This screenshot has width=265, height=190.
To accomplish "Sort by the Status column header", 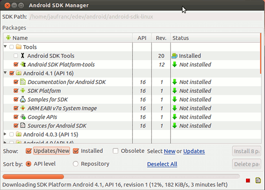I will click(x=215, y=38).
